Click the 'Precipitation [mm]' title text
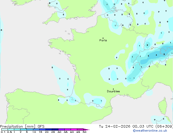The image size is (173, 133). point(17,126)
